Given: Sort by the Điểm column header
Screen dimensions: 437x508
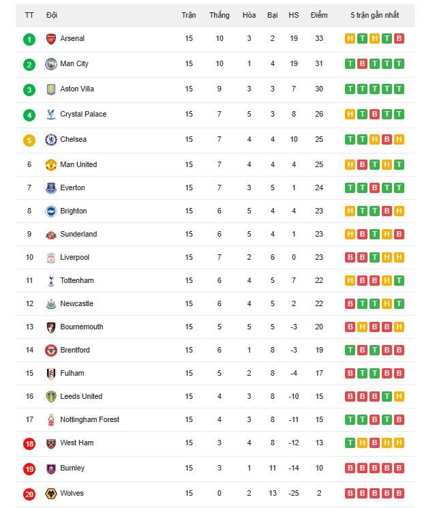Looking at the screenshot, I should click(318, 15).
